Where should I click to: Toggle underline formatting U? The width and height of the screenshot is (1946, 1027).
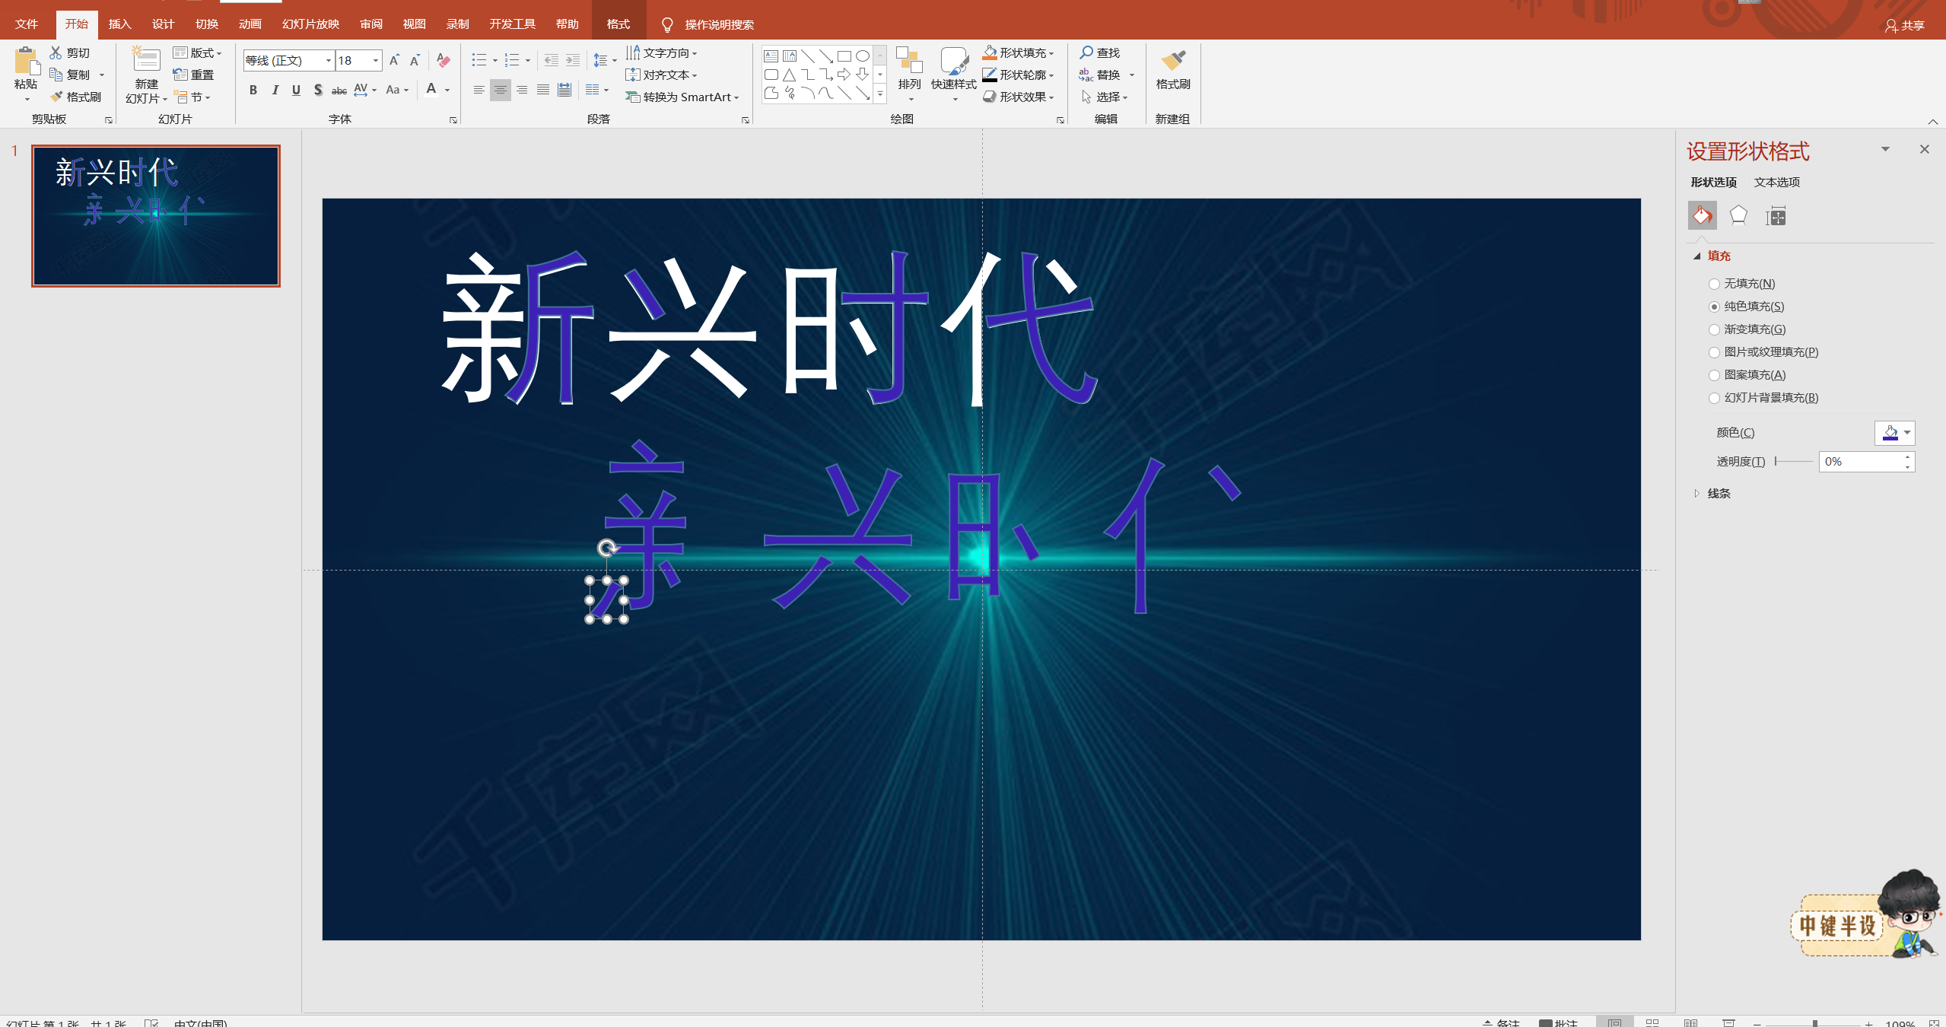296,90
